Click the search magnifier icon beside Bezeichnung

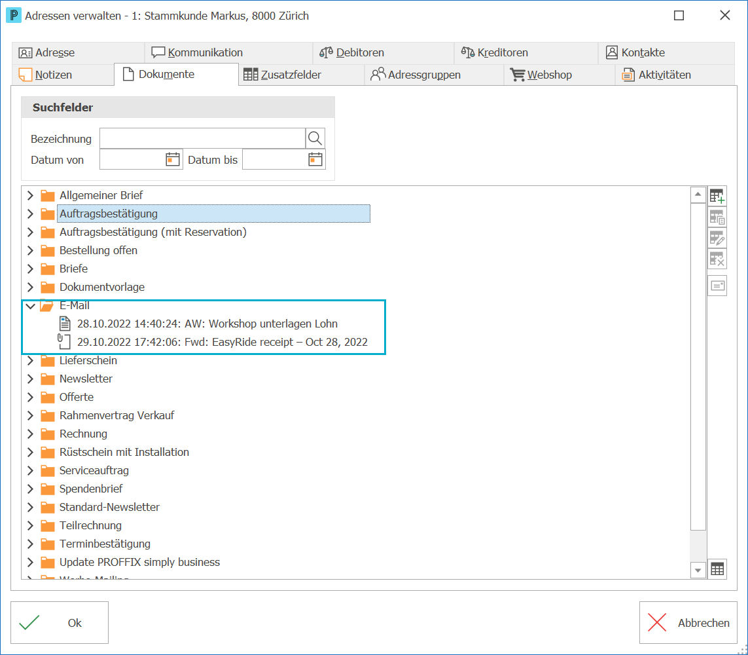pos(315,138)
